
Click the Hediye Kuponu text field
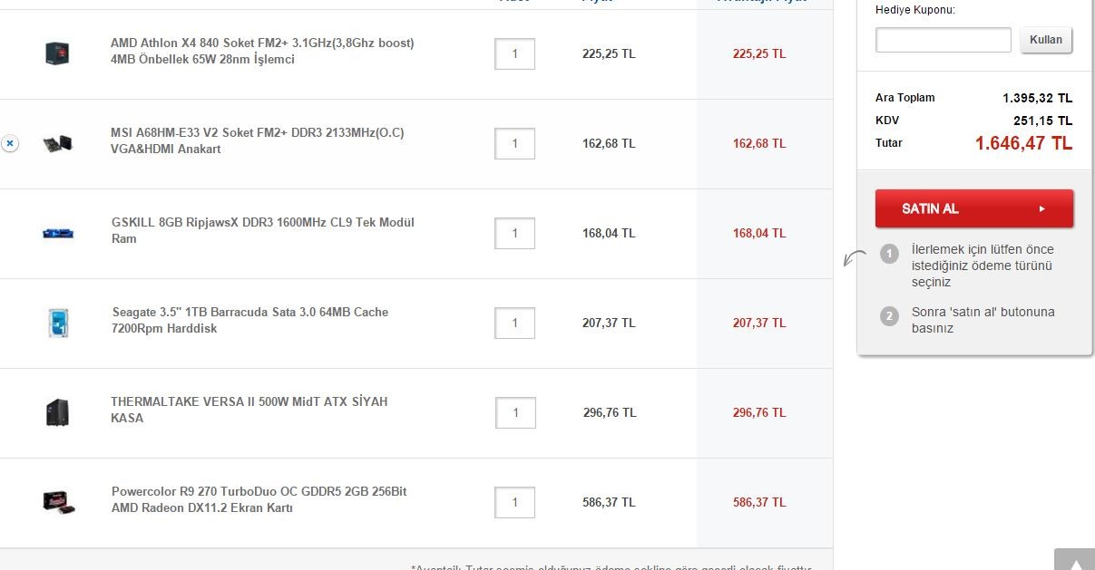(943, 40)
